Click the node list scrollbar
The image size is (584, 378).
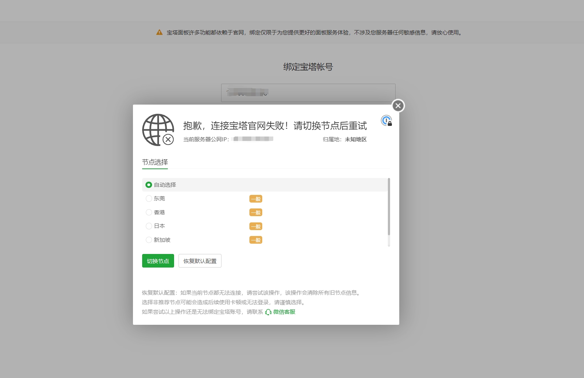click(x=389, y=207)
